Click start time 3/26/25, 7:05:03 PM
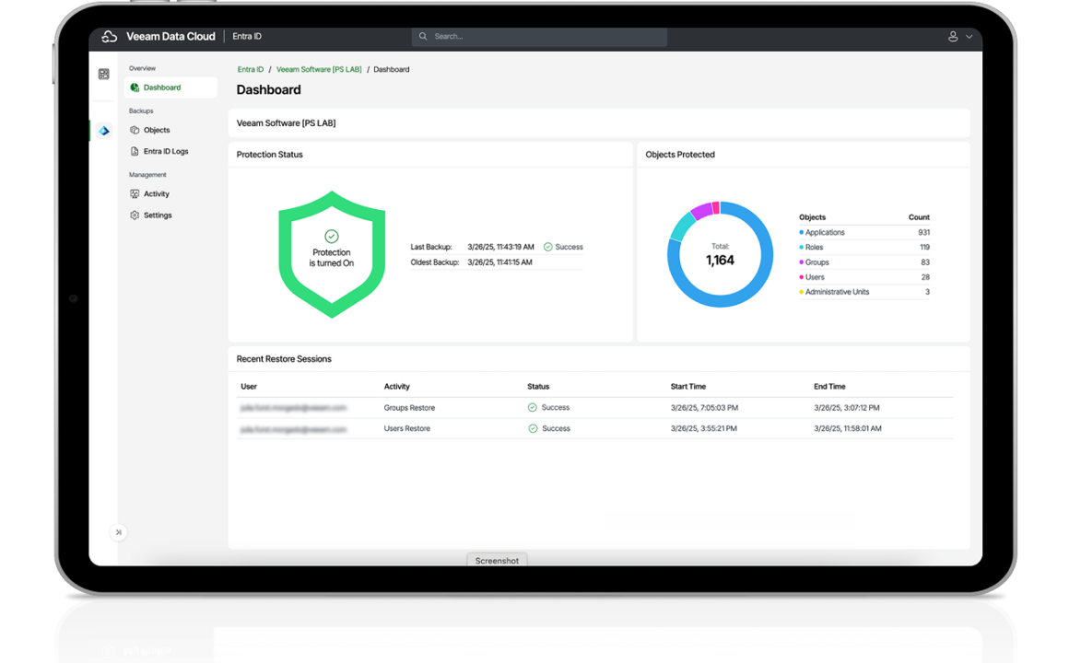The width and height of the screenshot is (1069, 663). point(704,408)
